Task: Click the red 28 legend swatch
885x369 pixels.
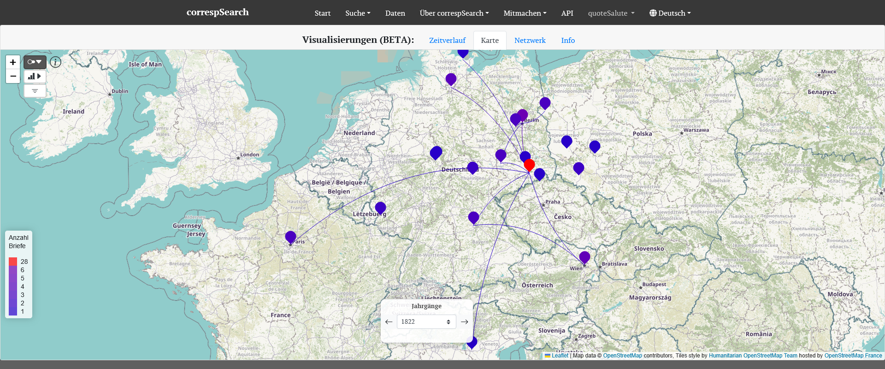Action: (x=13, y=262)
